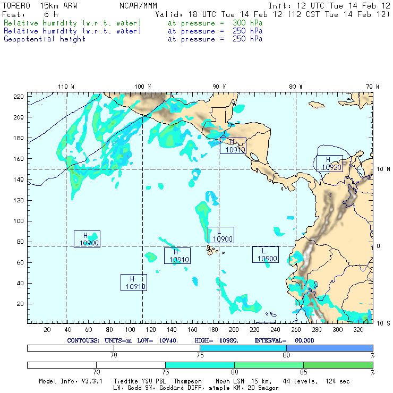Select the Init 12 UTC timestamp text
The image size is (393, 393).
tap(329, 5)
